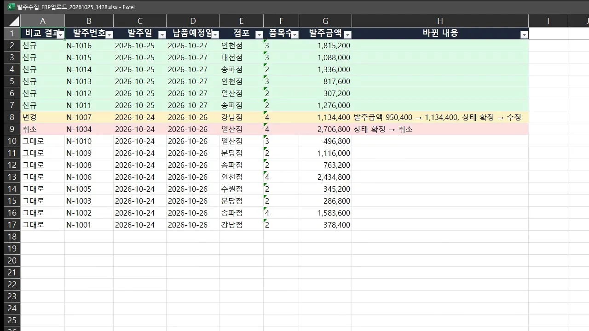Select row 18 header
The height and width of the screenshot is (331, 589).
[12, 237]
